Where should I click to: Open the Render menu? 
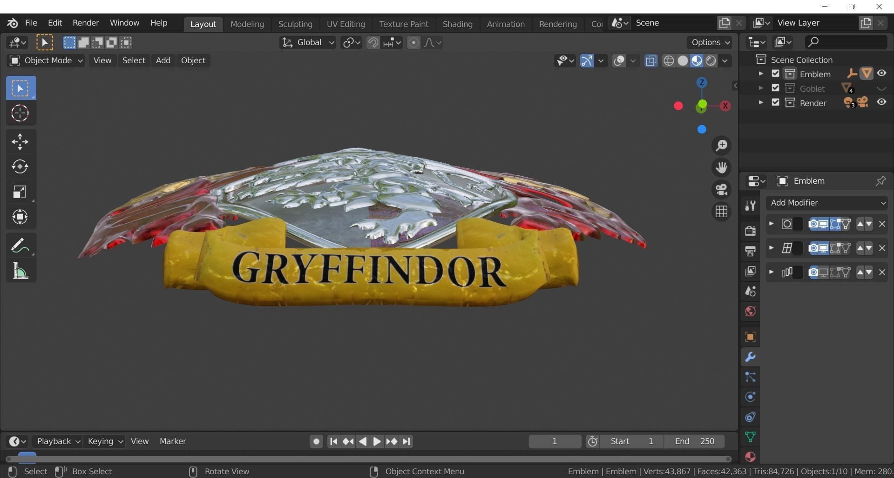point(86,23)
